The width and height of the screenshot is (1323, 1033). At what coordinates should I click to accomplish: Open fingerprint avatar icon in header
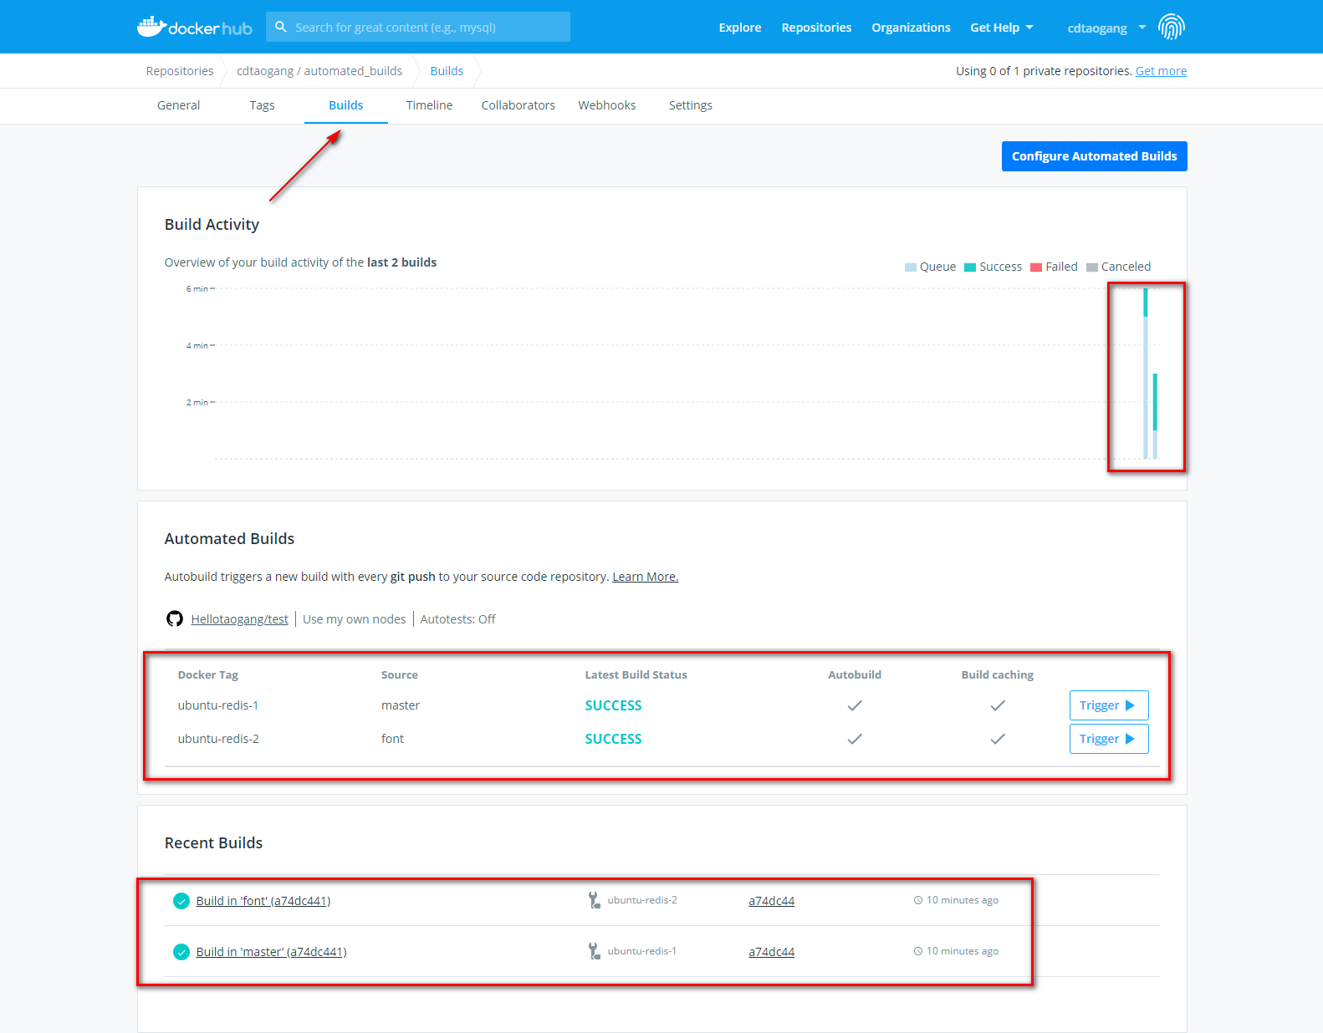(x=1172, y=27)
